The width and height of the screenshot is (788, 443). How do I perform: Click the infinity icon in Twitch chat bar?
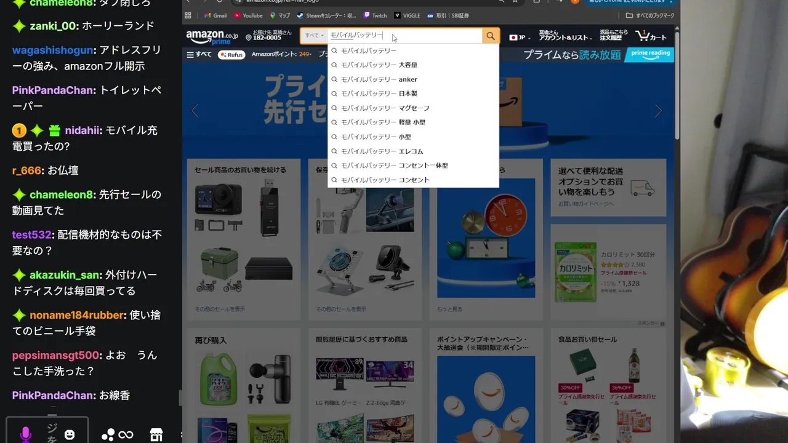(126, 434)
